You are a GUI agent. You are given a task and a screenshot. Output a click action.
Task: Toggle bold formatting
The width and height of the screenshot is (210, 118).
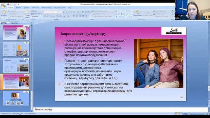pyautogui.click(x=45, y=16)
